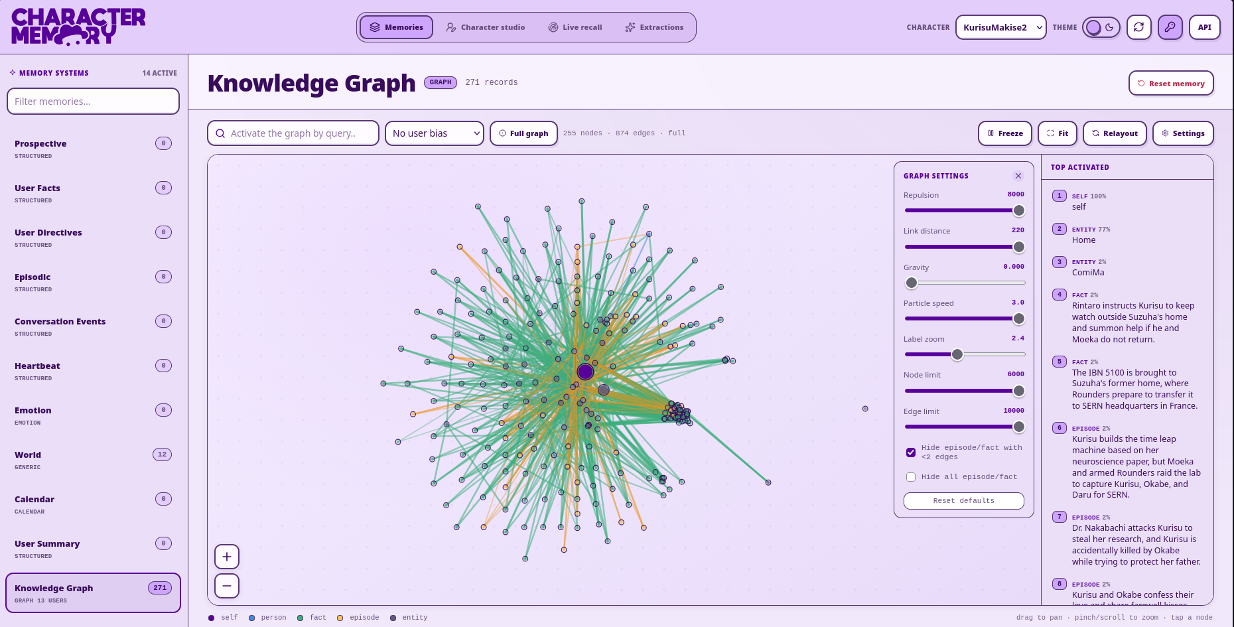
Task: Open the No user bias dropdown
Action: pos(435,133)
